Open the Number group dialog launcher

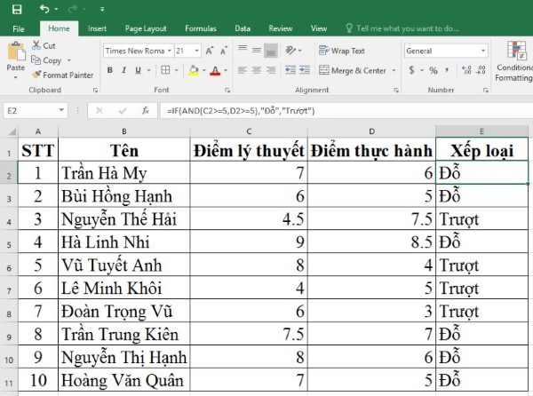pyautogui.click(x=486, y=90)
